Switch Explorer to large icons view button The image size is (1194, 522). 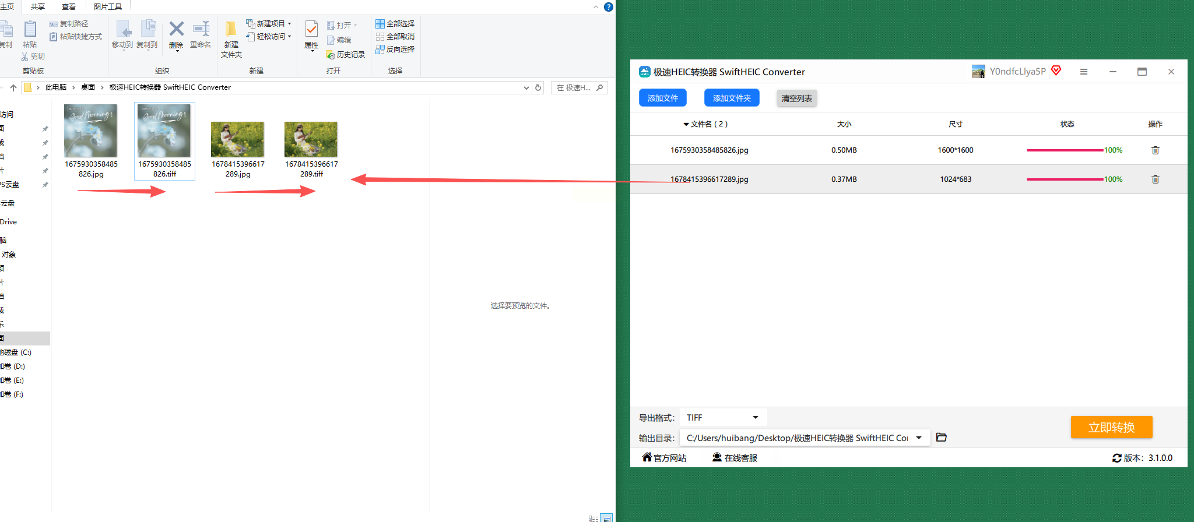pos(607,518)
